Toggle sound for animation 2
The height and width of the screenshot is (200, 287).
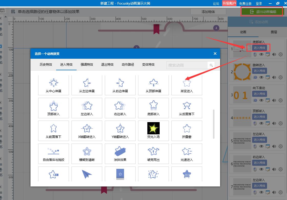click(x=274, y=77)
